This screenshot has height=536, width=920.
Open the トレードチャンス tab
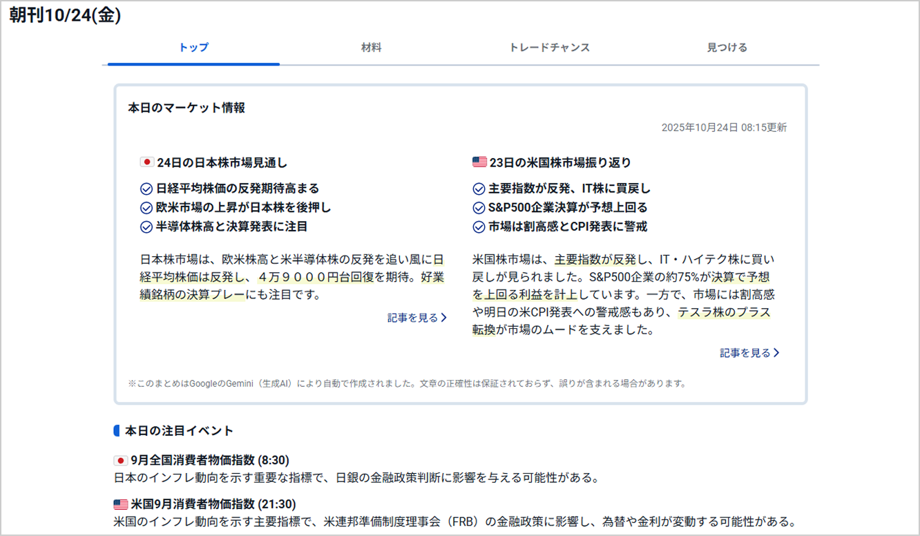pos(550,47)
